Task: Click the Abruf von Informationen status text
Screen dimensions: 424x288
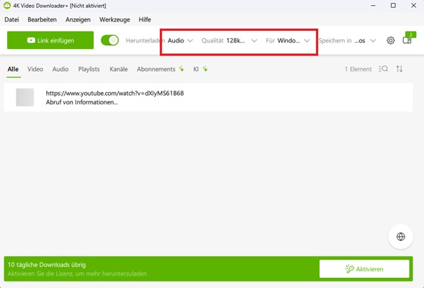Action: 81,102
